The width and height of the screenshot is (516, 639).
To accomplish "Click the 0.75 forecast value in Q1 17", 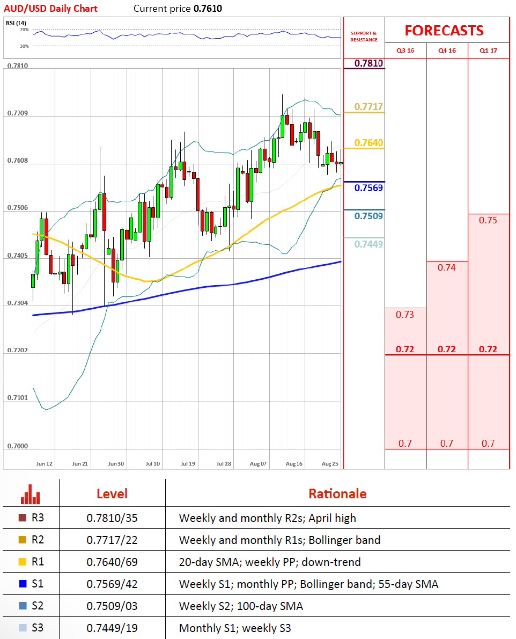I will pyautogui.click(x=488, y=221).
